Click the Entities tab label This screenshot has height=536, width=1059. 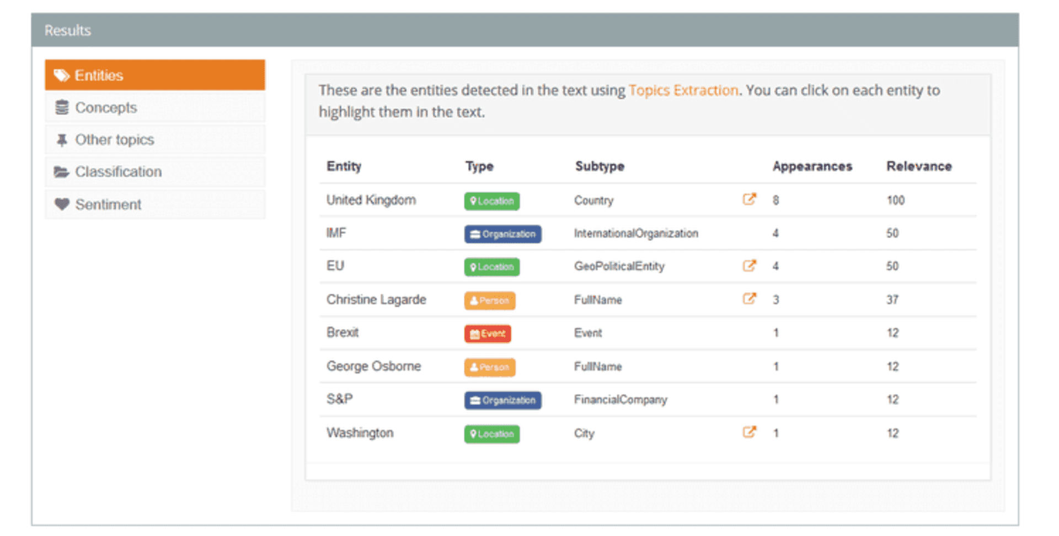click(99, 75)
